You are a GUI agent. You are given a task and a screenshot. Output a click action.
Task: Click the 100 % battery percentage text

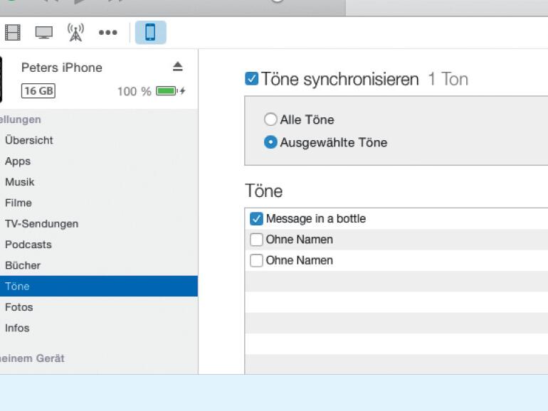(x=135, y=92)
